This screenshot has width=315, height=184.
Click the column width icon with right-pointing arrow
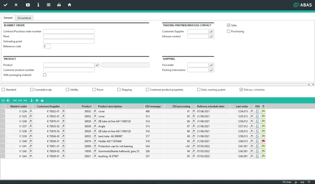[x=25, y=100]
